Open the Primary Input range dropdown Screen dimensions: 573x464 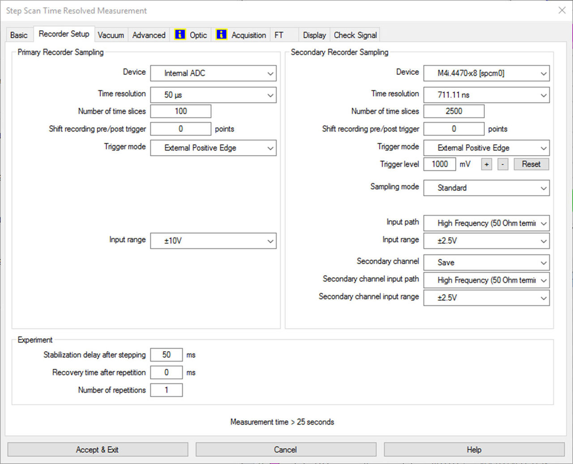tap(213, 241)
